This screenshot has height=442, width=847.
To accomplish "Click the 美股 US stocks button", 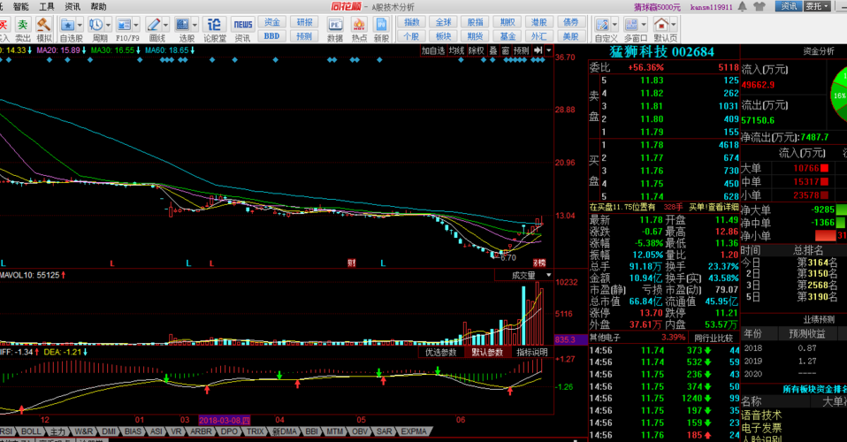I will (x=570, y=35).
